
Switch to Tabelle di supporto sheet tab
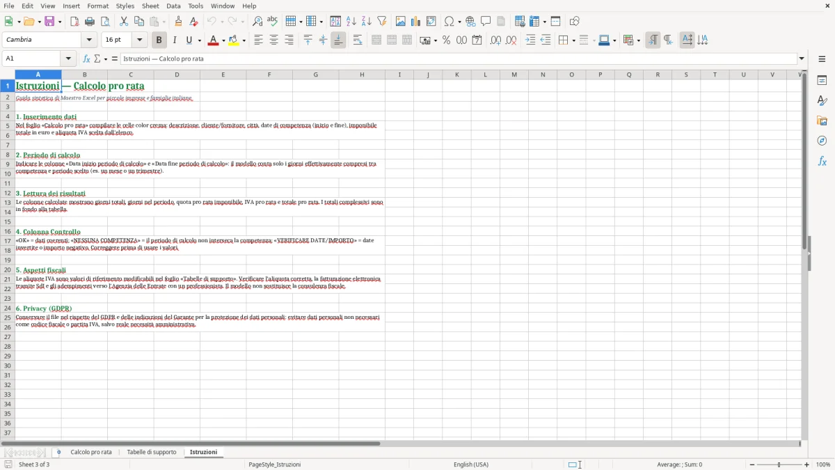pos(152,452)
